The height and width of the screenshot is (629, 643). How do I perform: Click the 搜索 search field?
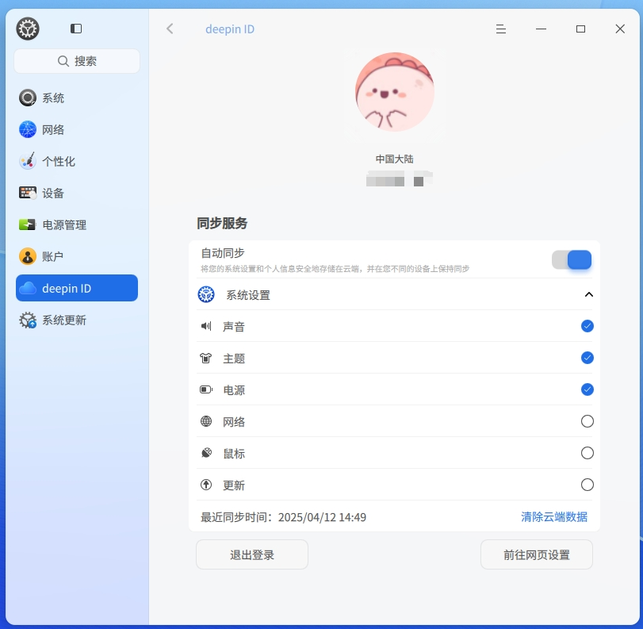(x=77, y=61)
